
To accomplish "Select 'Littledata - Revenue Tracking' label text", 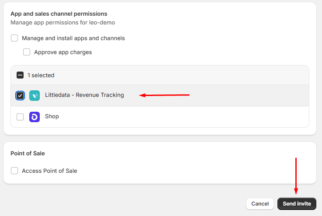I will (x=84, y=95).
